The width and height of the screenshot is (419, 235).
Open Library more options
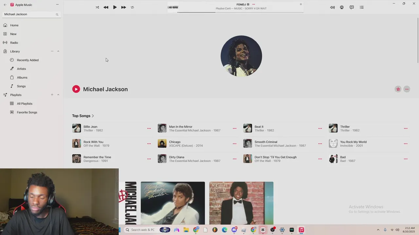click(x=52, y=51)
